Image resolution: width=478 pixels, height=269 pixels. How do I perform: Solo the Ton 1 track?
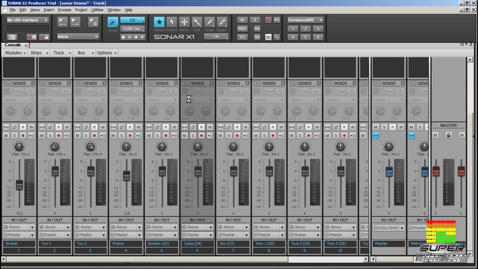click(x=50, y=135)
